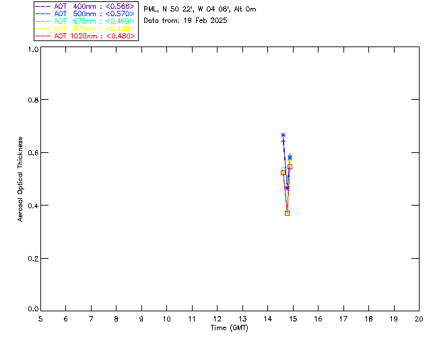Click the red square marker near 0.52
The height and width of the screenshot is (345, 431).
pos(283,172)
